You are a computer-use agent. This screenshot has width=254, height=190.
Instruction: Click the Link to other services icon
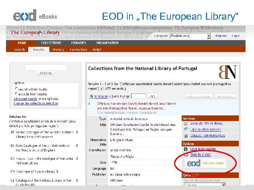pos(186,129)
